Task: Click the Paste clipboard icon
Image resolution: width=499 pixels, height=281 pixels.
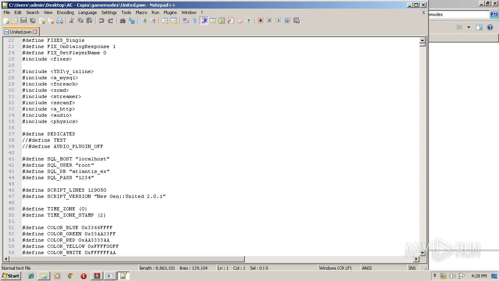Action: point(90,21)
